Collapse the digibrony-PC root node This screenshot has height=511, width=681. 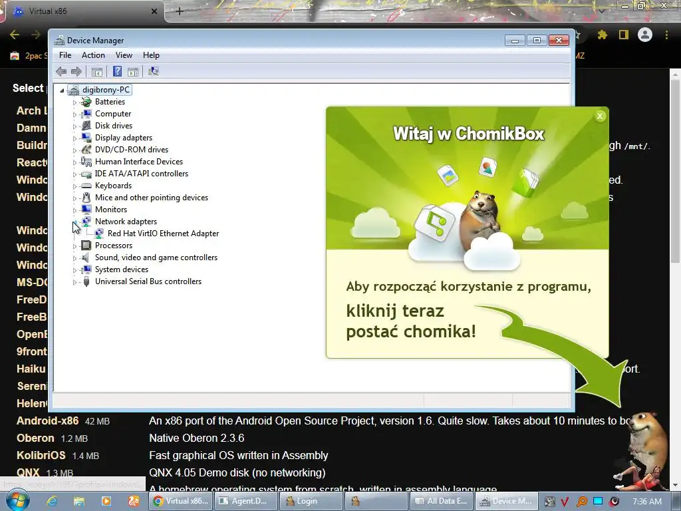(x=62, y=90)
